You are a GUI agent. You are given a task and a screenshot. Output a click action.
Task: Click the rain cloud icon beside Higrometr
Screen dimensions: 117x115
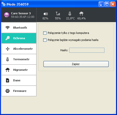click(8, 70)
